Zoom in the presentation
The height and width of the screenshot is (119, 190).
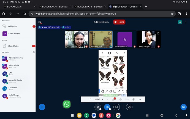point(134,99)
